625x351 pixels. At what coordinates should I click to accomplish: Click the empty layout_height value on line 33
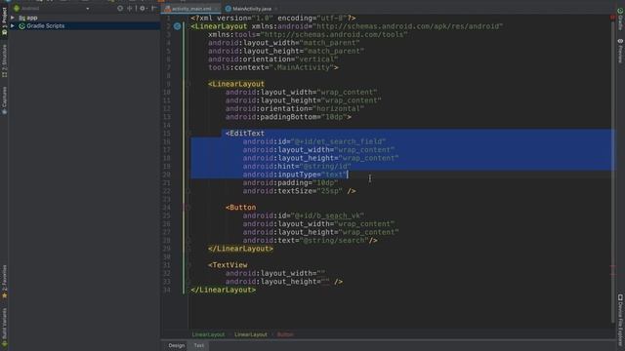click(x=325, y=282)
